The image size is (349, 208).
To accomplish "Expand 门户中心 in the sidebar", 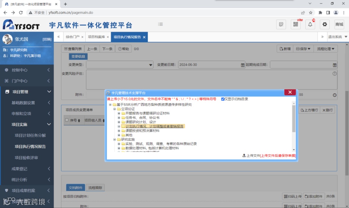I will (27, 81).
